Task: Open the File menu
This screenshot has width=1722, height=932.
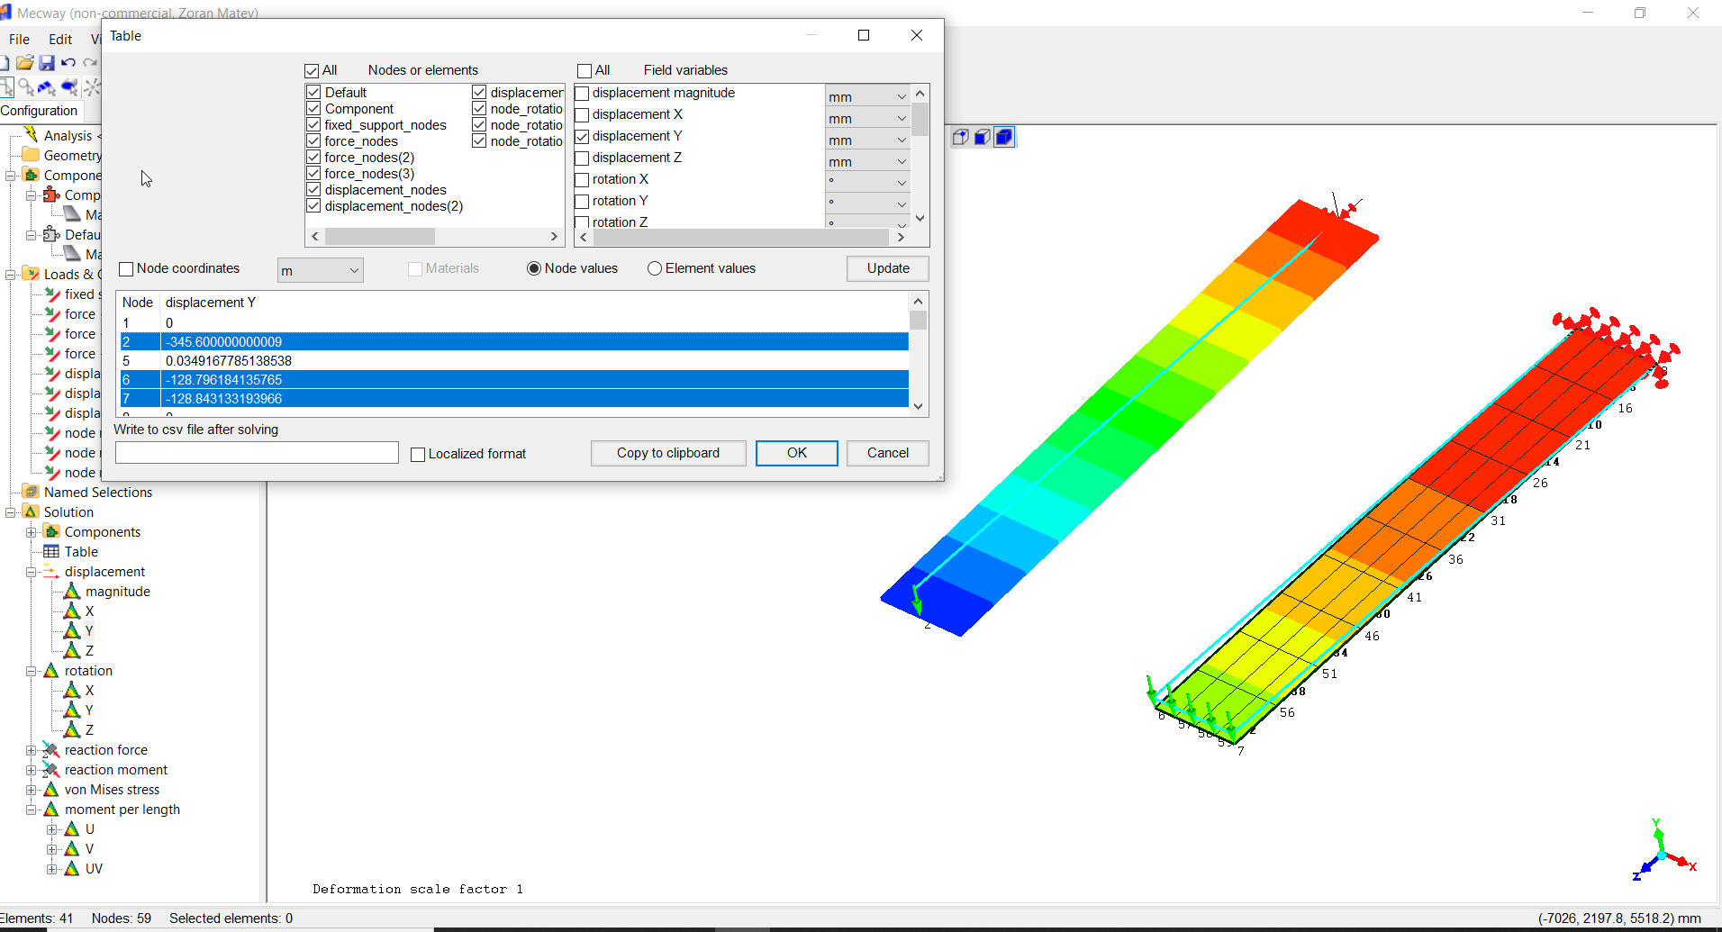Action: click(19, 40)
